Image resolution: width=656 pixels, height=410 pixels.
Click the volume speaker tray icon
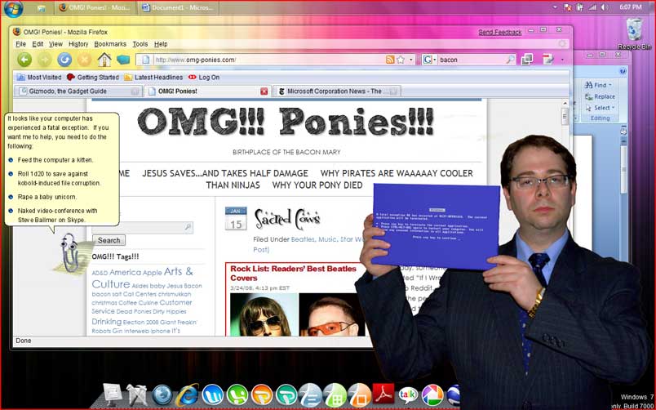604,7
